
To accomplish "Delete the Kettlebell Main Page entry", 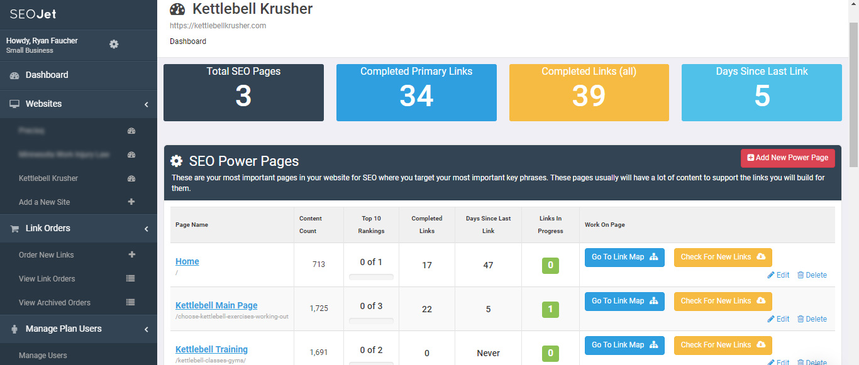I will 812,319.
